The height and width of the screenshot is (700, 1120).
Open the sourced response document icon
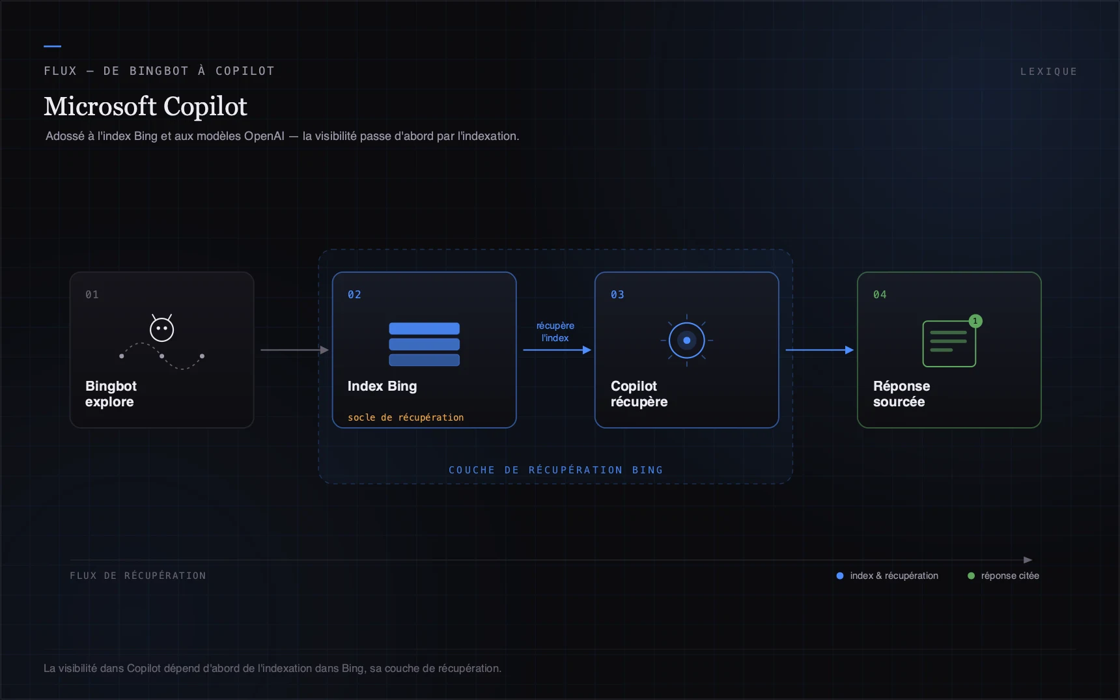(949, 343)
